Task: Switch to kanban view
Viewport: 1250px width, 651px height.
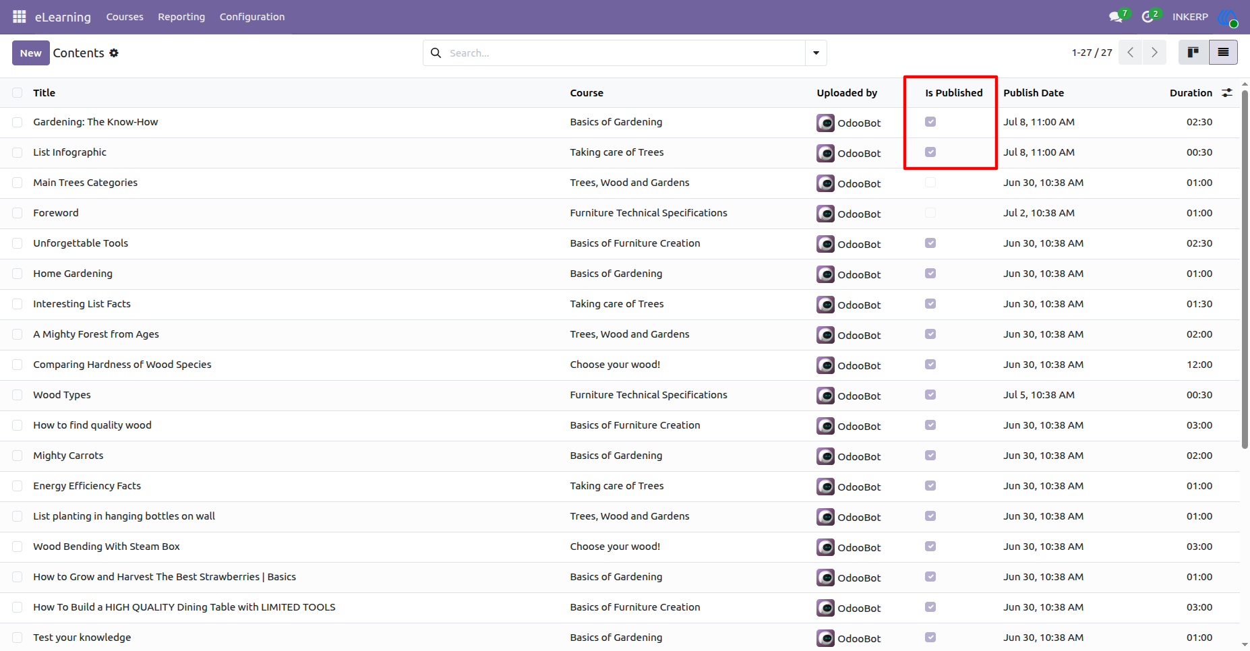Action: [1193, 53]
